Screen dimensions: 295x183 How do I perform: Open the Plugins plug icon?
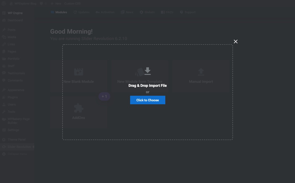coord(4,97)
